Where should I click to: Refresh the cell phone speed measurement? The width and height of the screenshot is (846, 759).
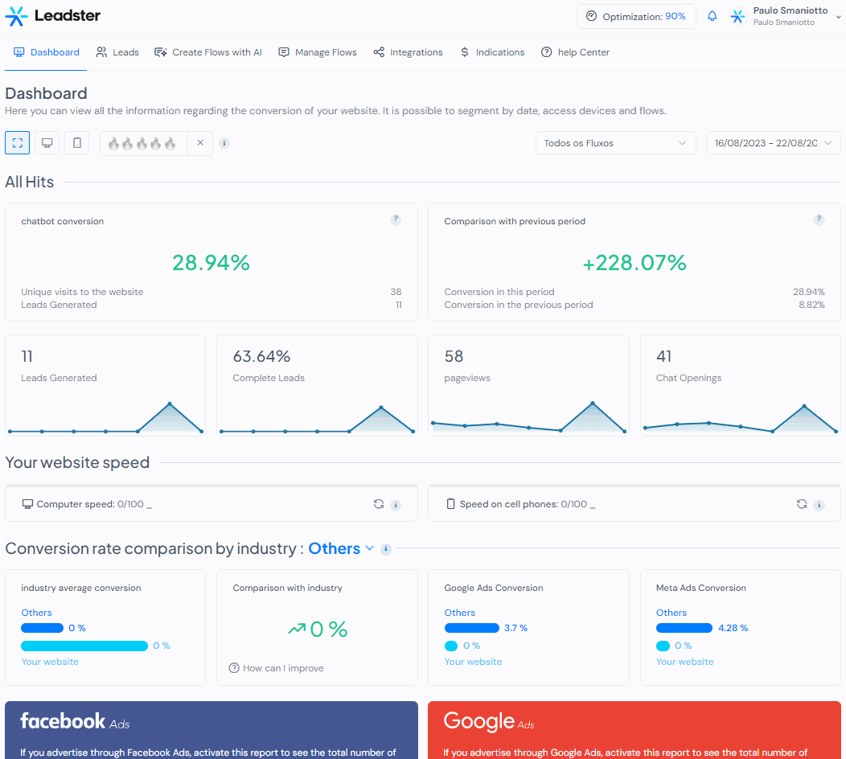[x=802, y=504]
